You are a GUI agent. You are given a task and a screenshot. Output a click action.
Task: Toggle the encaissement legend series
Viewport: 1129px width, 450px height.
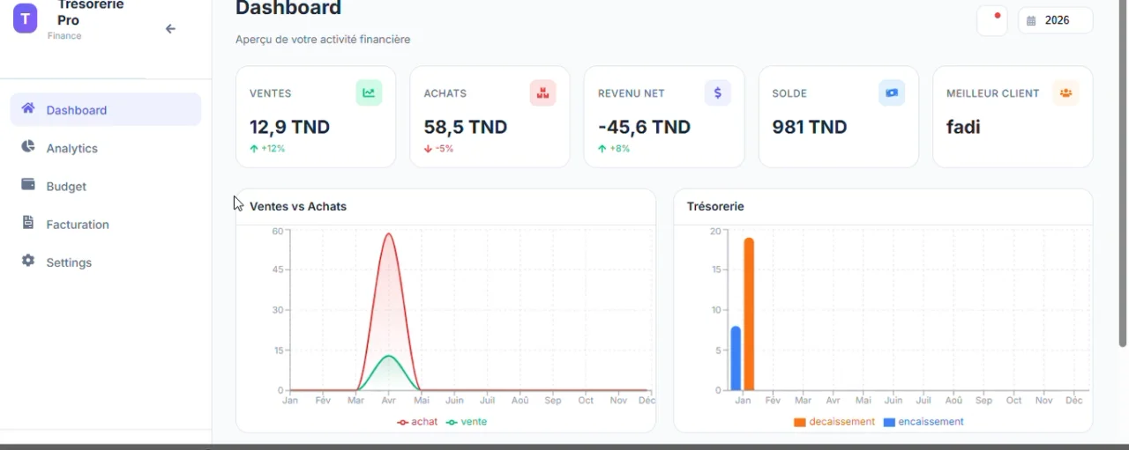pyautogui.click(x=923, y=422)
